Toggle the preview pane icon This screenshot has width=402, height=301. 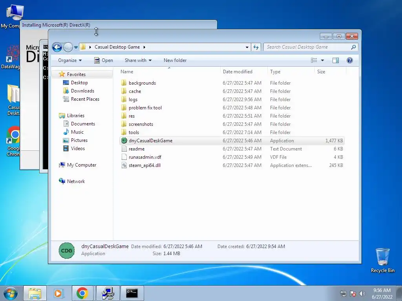335,60
